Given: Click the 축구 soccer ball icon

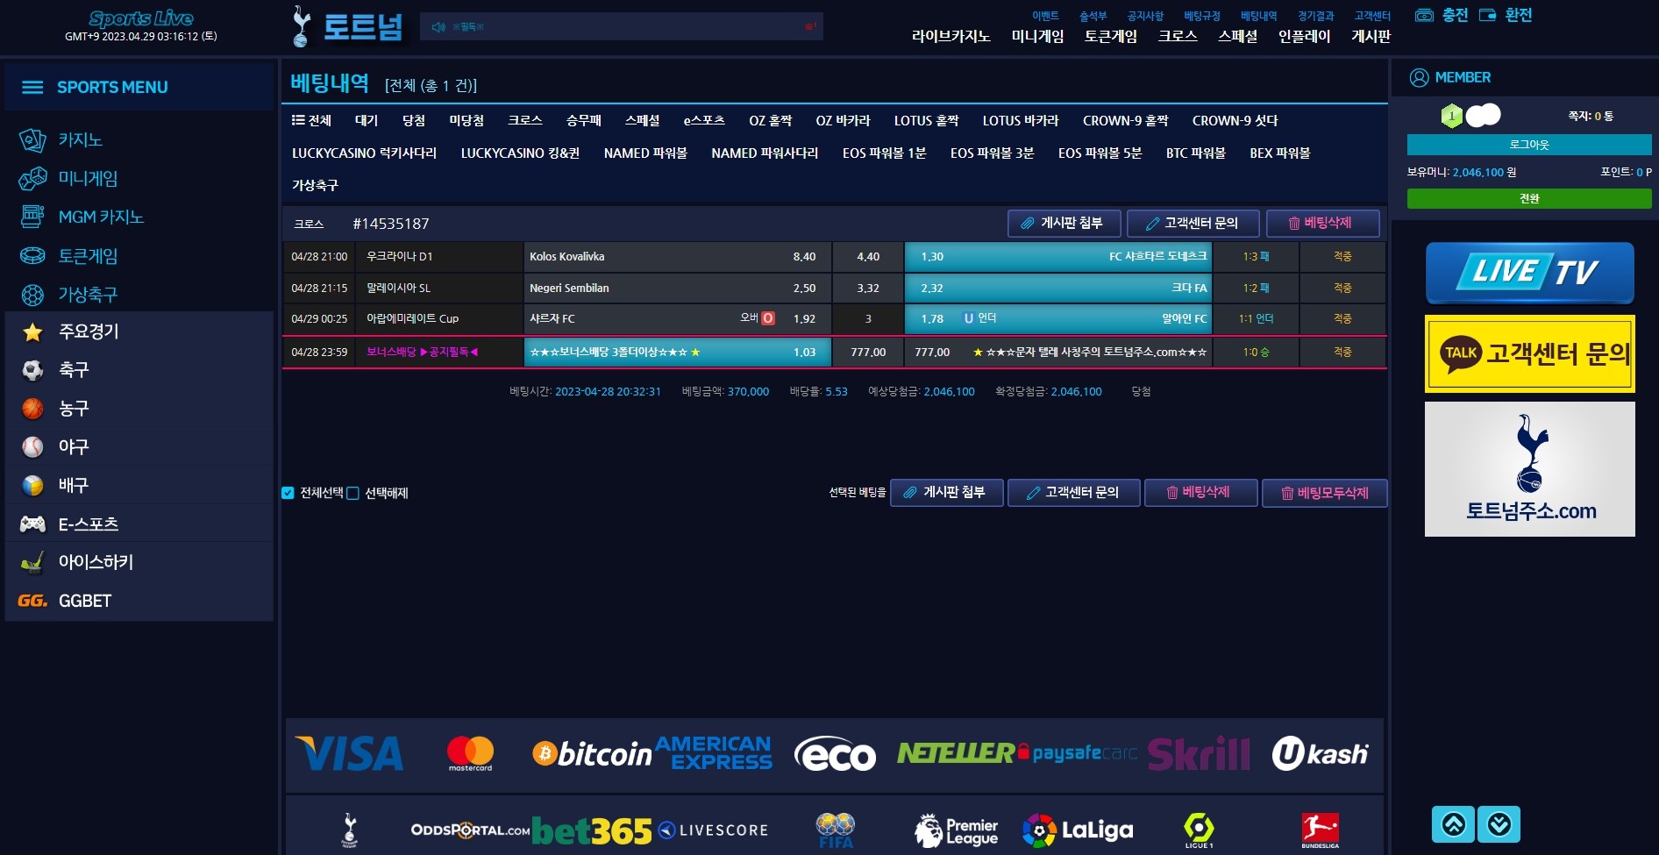Looking at the screenshot, I should 32,371.
